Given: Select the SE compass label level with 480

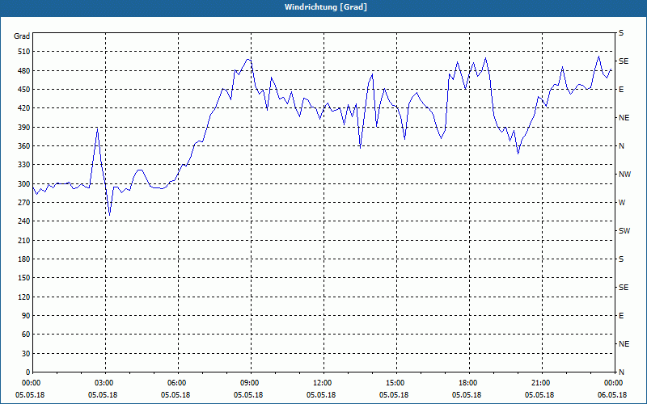Looking at the screenshot, I should (x=624, y=61).
